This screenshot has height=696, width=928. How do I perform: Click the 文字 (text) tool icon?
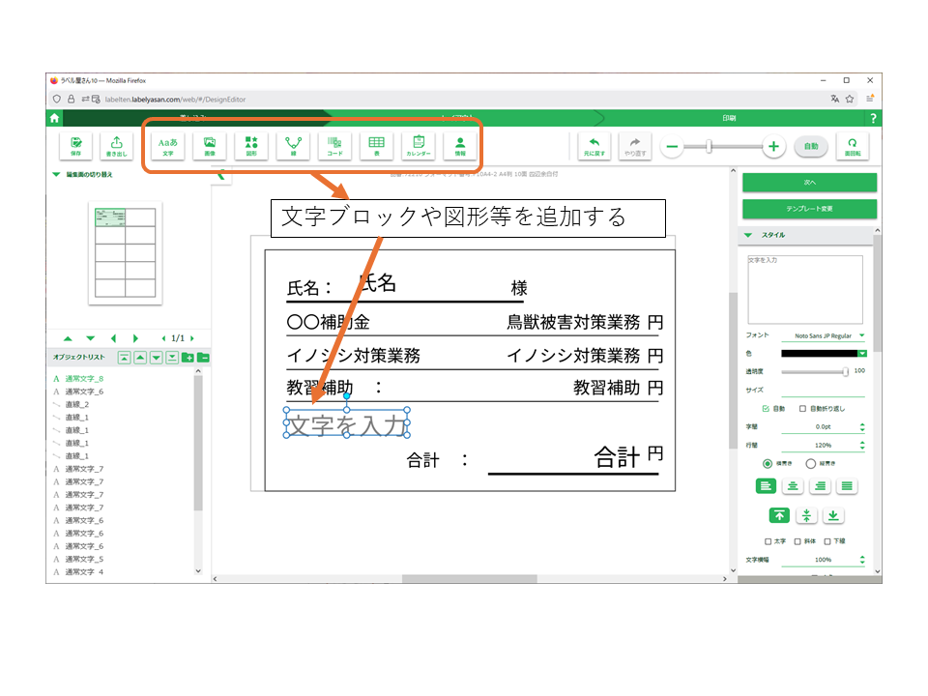pos(167,146)
